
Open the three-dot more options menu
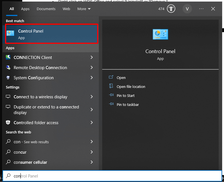(x=201, y=9)
